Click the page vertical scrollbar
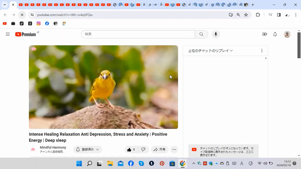Viewport: 301px width, 169px height. [299, 45]
